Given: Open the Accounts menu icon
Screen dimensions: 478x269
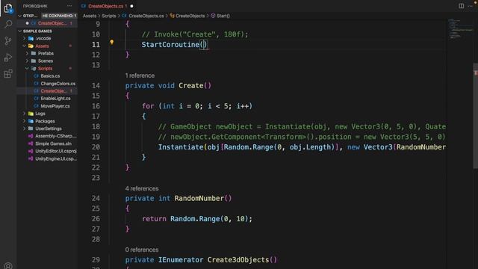Looking at the screenshot, I should tap(8, 265).
